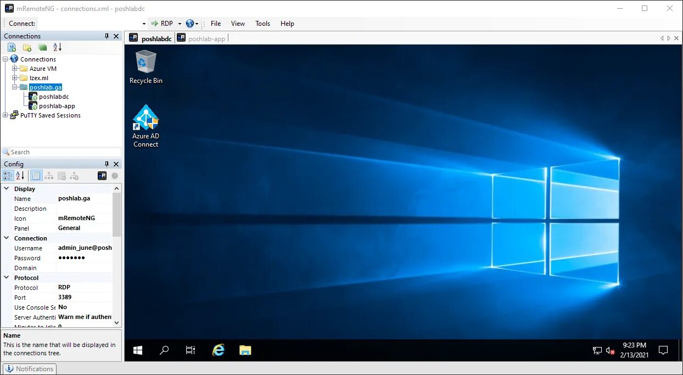Open the remote Windows Start menu
683x375 pixels.
tap(138, 350)
